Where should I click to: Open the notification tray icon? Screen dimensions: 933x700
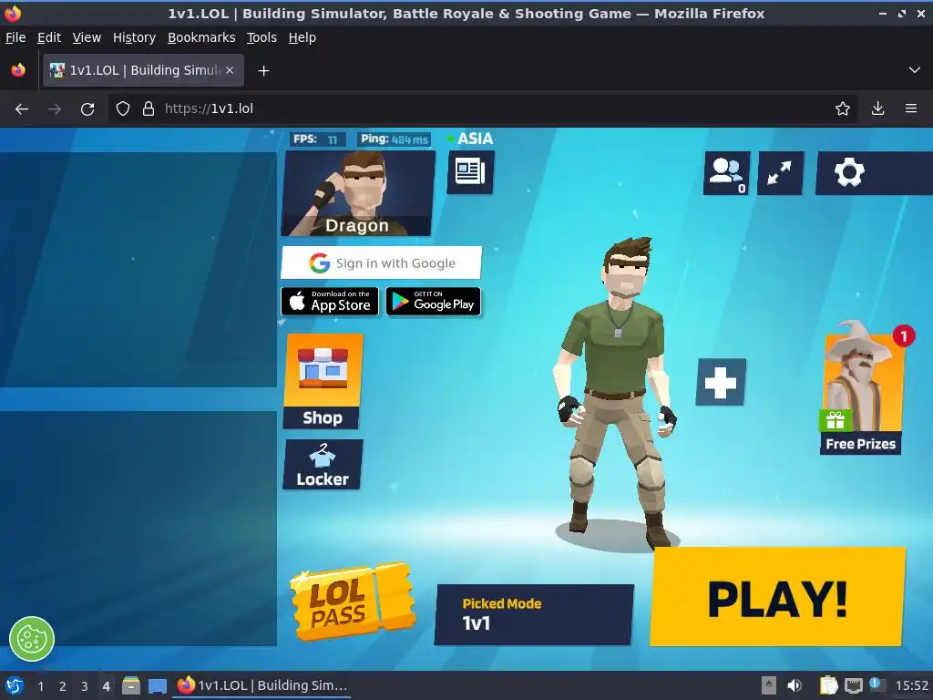(877, 685)
